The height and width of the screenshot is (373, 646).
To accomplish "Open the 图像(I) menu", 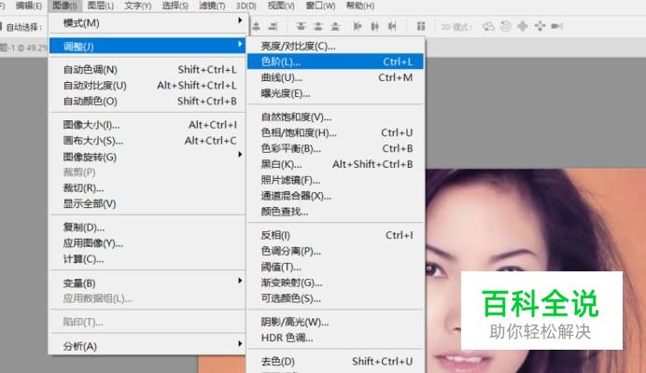I will (64, 6).
